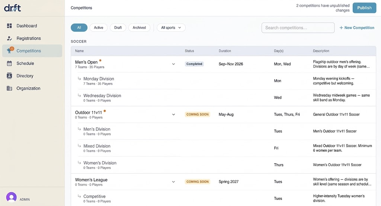Open the Schedule calendar icon
Image resolution: width=381 pixels, height=206 pixels.
click(x=9, y=63)
